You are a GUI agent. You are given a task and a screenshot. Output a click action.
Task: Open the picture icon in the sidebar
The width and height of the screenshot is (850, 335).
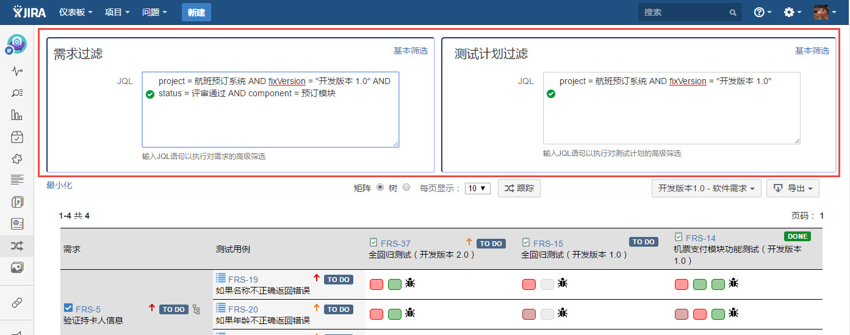(x=17, y=267)
